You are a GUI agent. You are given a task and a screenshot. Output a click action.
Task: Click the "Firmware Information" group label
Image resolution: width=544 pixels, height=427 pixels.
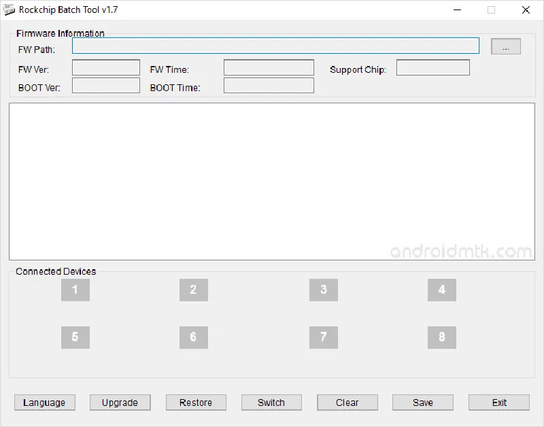click(61, 33)
